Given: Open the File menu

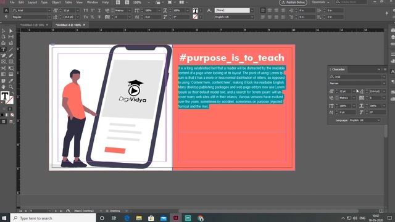Looking at the screenshot, I should (12, 2).
